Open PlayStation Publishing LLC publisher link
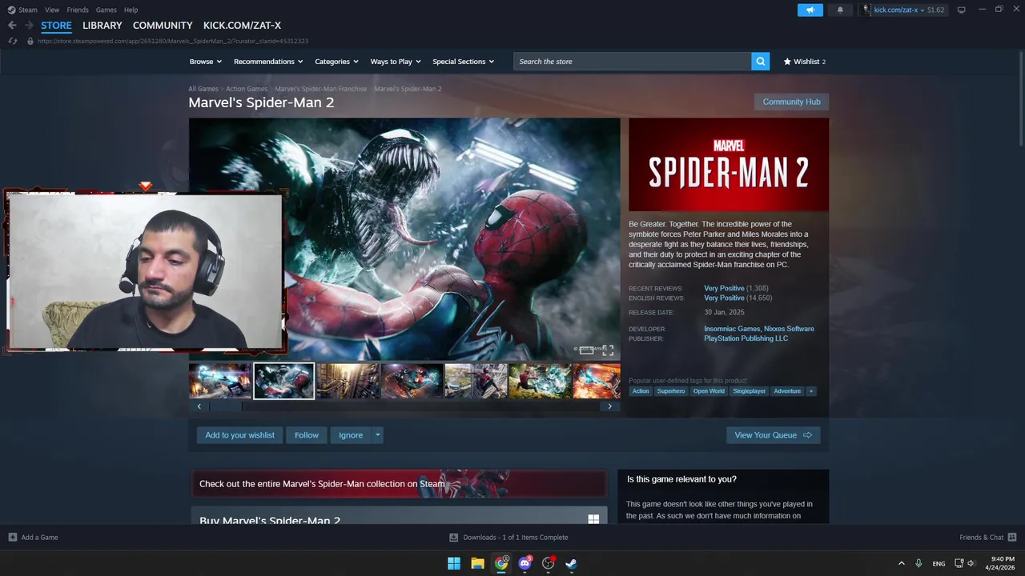 coord(746,338)
